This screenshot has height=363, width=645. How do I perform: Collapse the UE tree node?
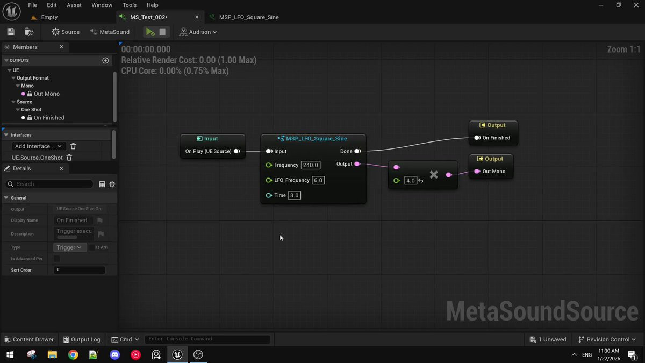point(10,70)
